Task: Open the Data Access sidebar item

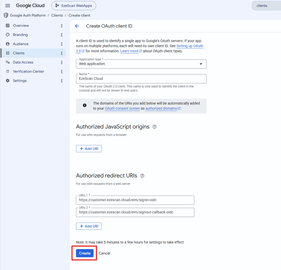Action: click(23, 62)
